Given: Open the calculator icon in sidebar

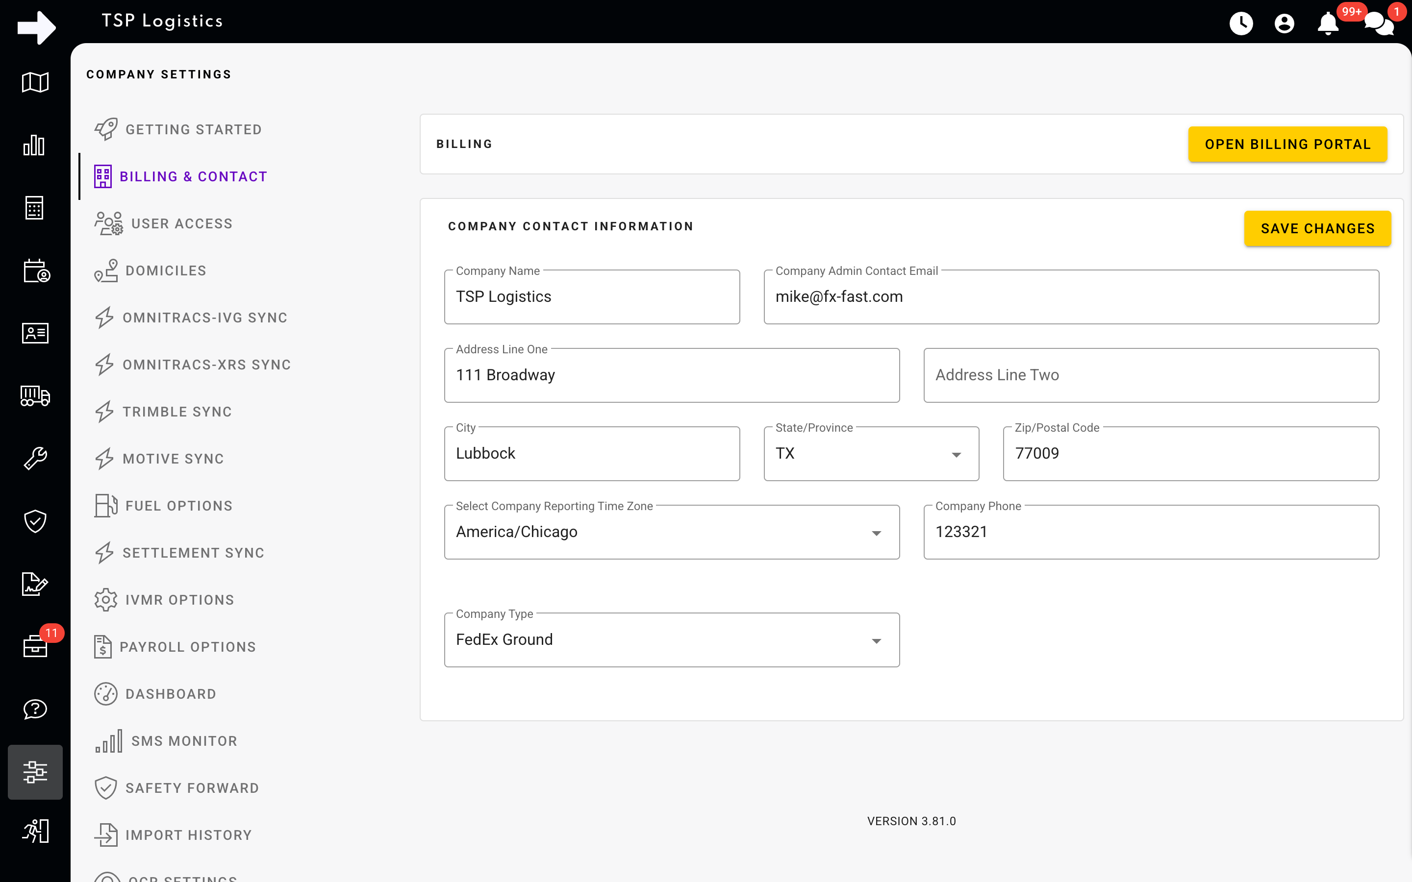Looking at the screenshot, I should (x=34, y=208).
